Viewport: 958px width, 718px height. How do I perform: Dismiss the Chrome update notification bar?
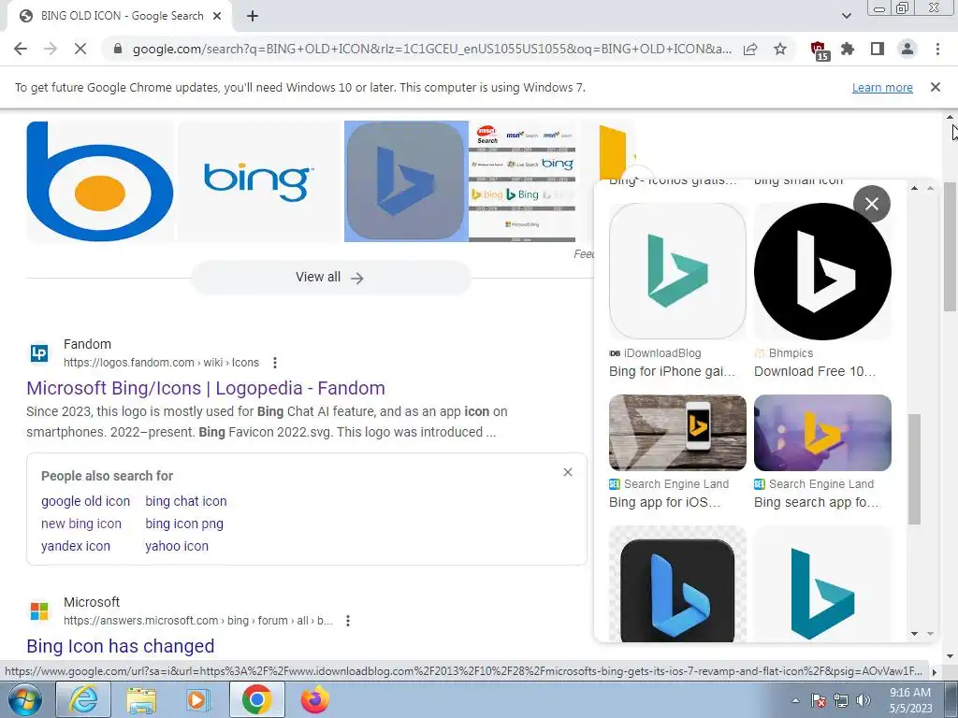936,87
